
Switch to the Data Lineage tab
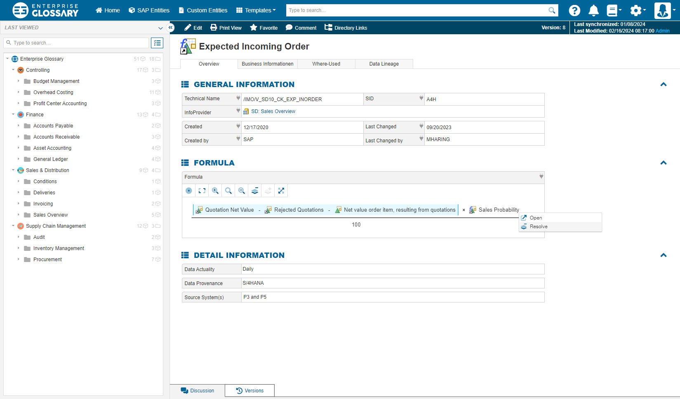(x=384, y=64)
